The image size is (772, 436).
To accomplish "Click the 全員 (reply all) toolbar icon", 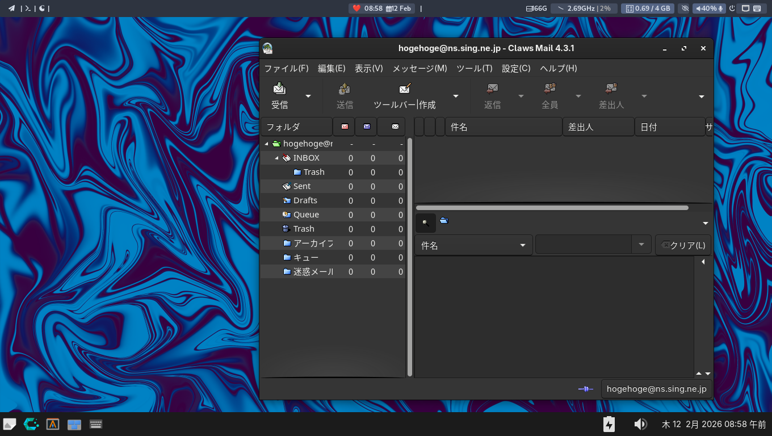I will (549, 96).
